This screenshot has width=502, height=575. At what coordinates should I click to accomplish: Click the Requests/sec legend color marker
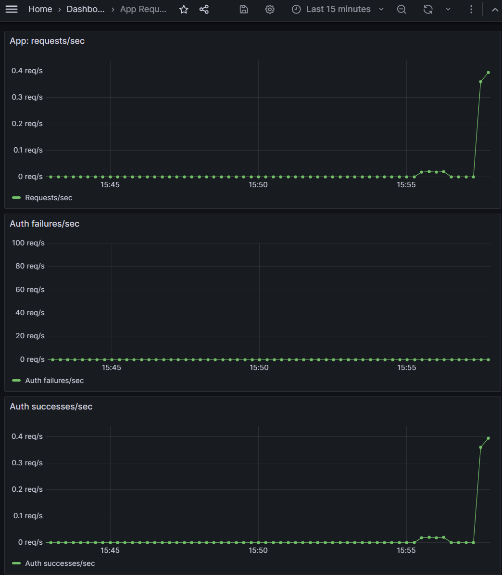tap(15, 198)
